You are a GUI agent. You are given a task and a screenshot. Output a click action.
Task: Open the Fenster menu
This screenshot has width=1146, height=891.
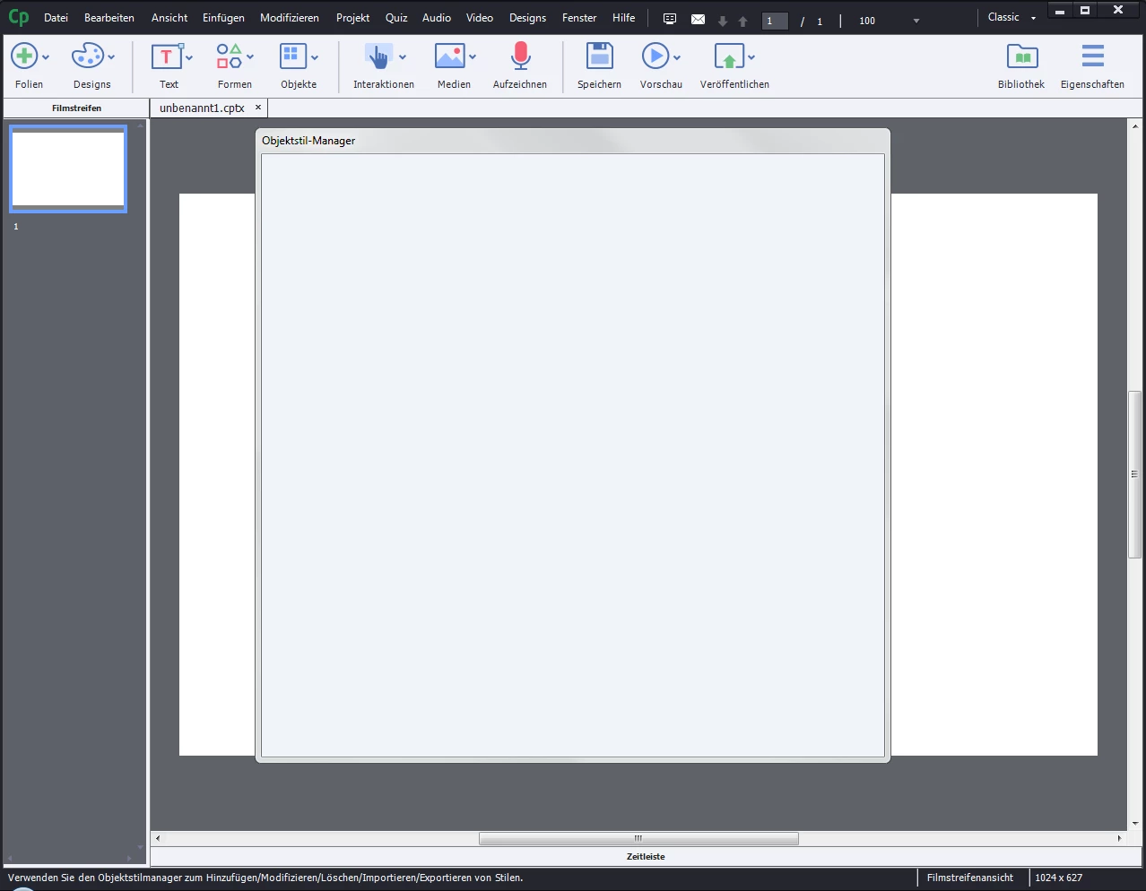579,18
